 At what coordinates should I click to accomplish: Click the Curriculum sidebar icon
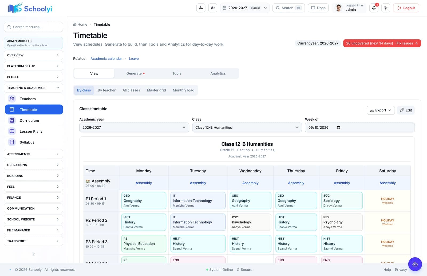point(12,120)
